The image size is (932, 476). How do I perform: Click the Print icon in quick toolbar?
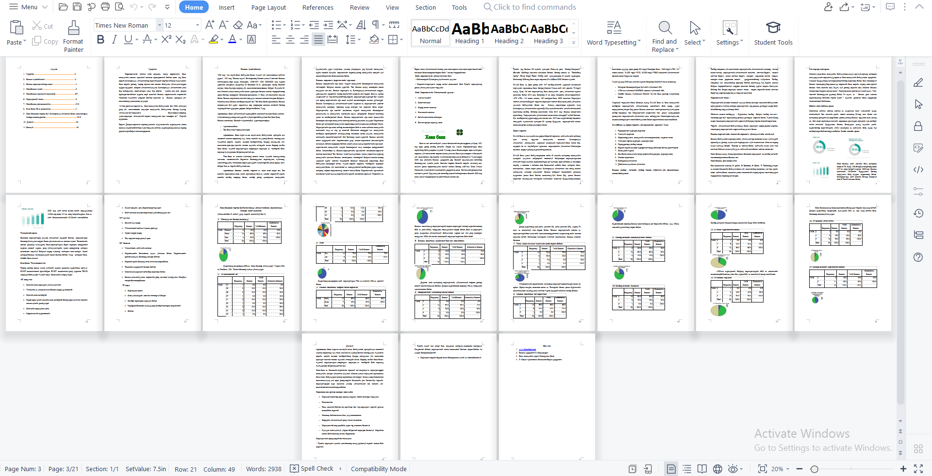point(105,7)
